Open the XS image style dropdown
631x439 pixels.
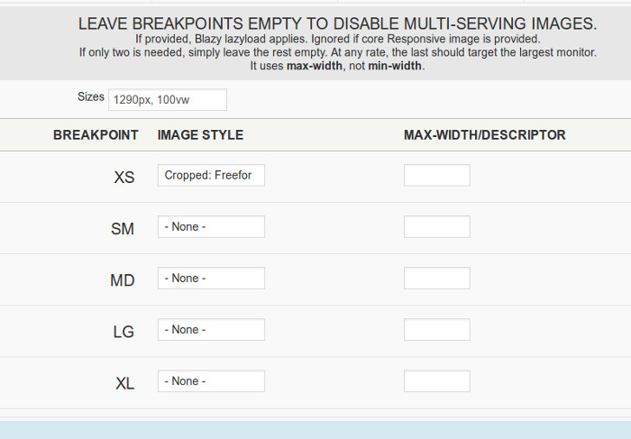pyautogui.click(x=211, y=176)
